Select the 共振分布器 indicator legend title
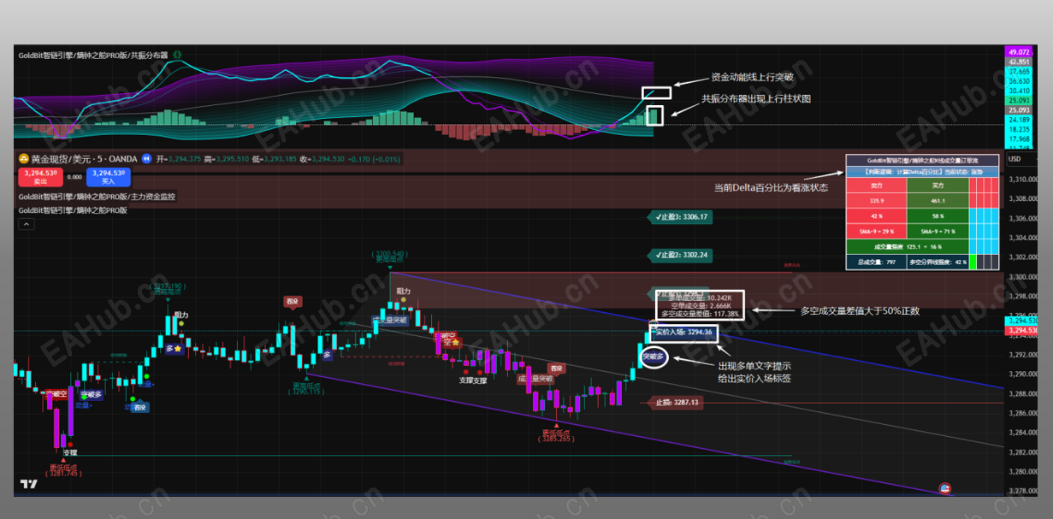This screenshot has height=519, width=1053. pos(93,55)
